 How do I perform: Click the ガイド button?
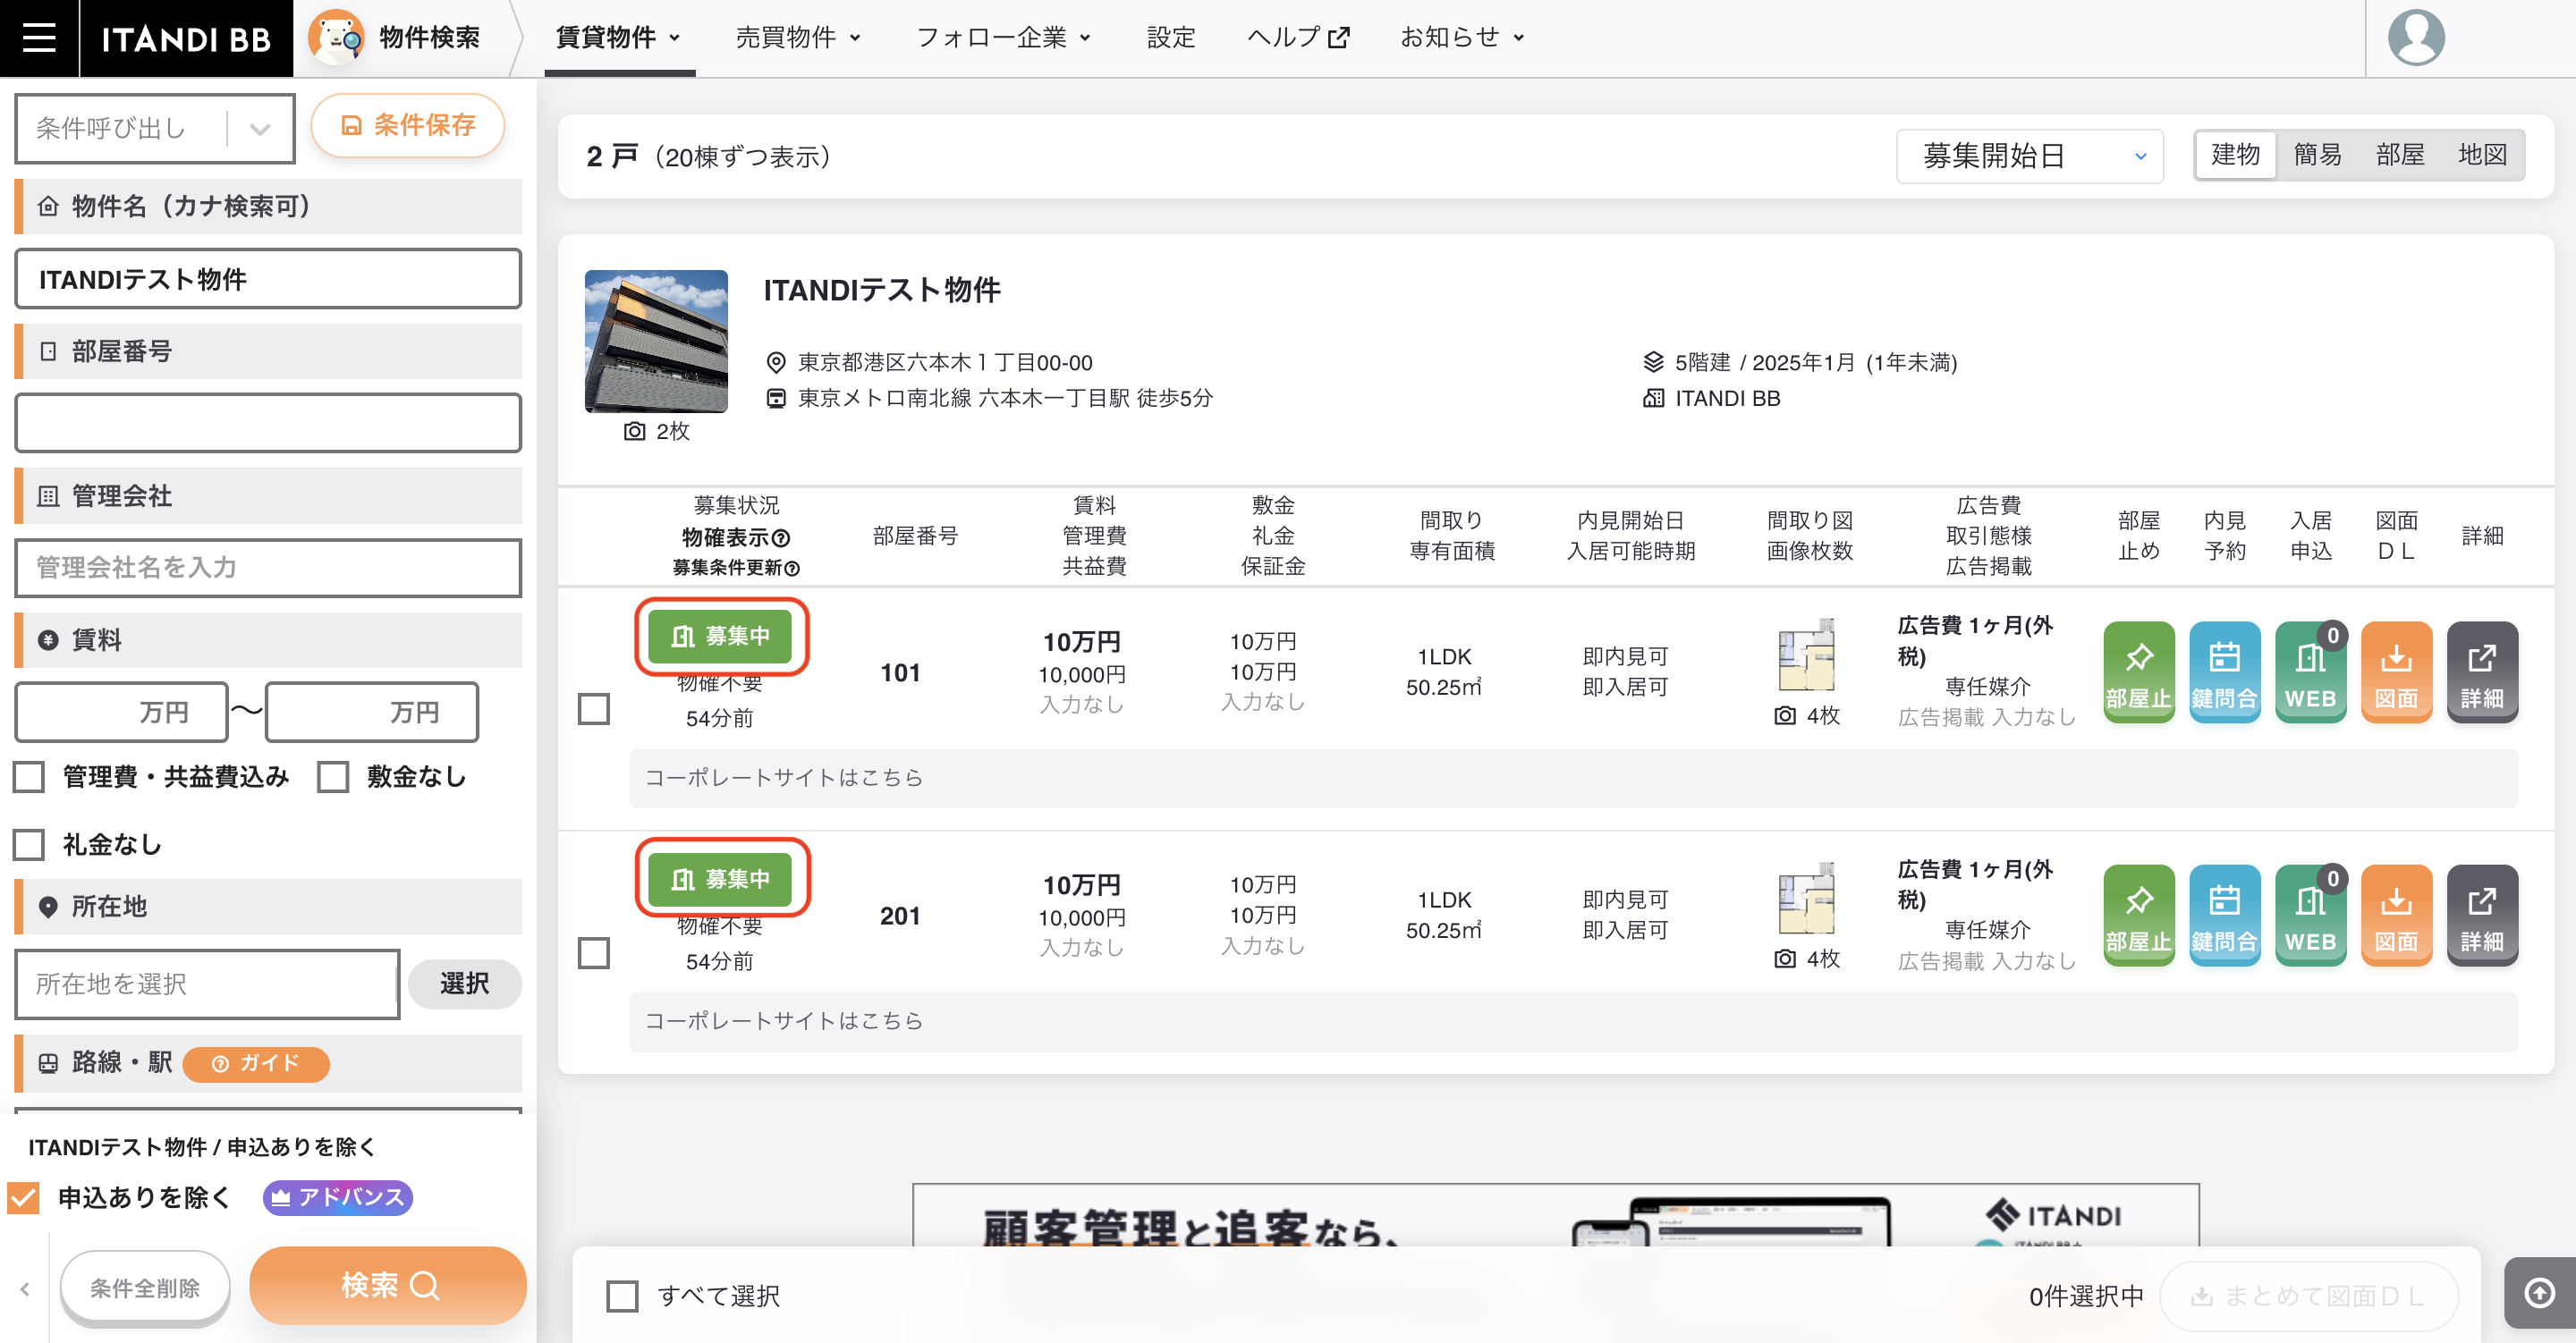256,1063
